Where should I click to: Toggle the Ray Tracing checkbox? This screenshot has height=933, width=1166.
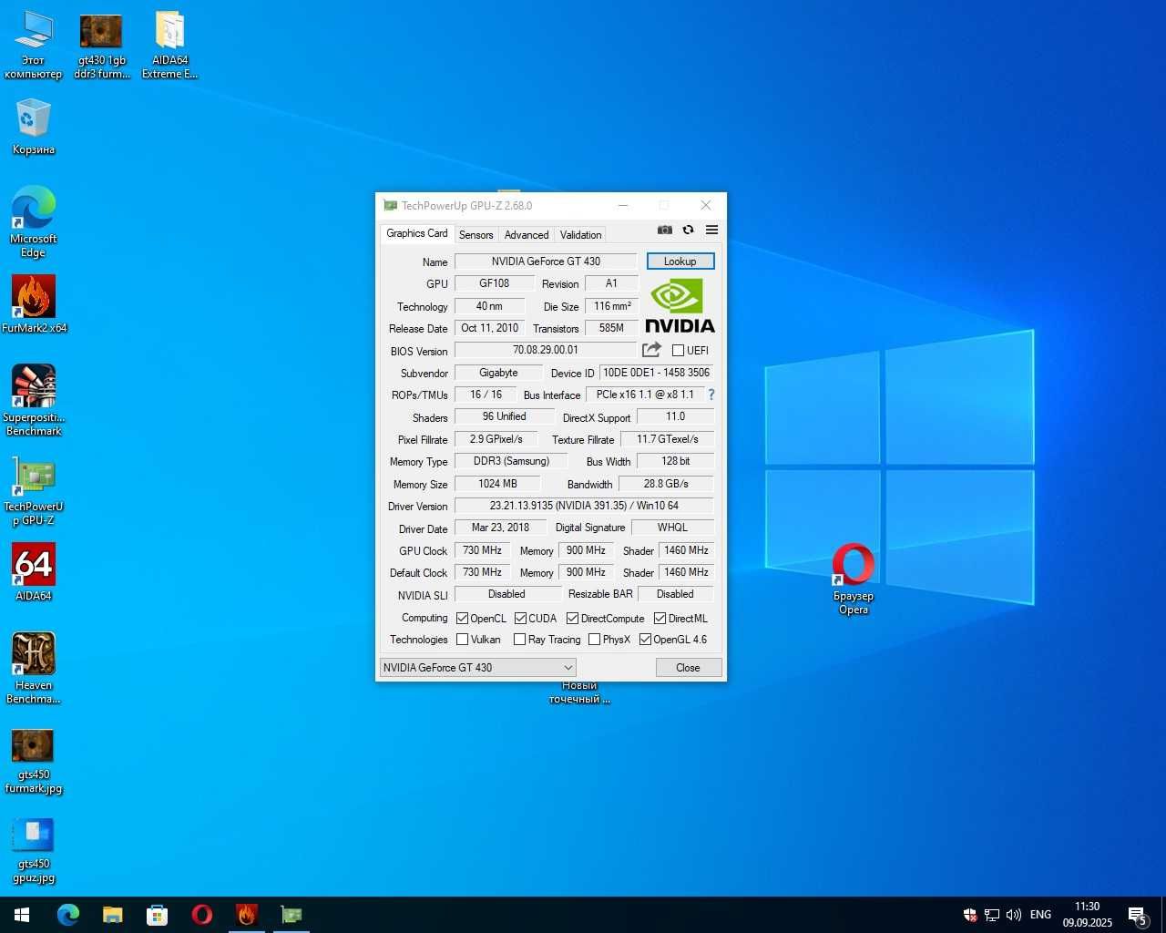(x=520, y=640)
